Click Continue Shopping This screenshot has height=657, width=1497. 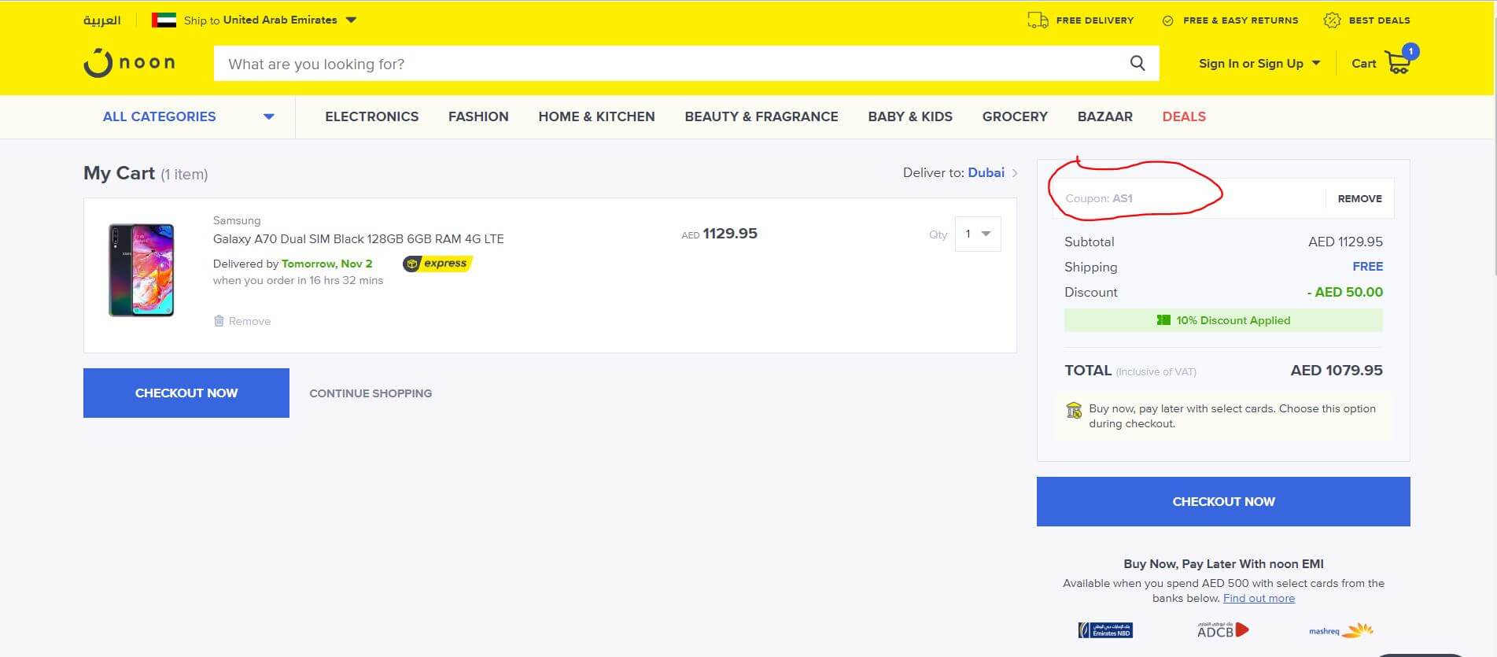point(371,393)
